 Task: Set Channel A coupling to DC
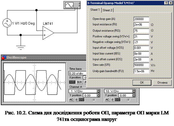(x=82, y=99)
